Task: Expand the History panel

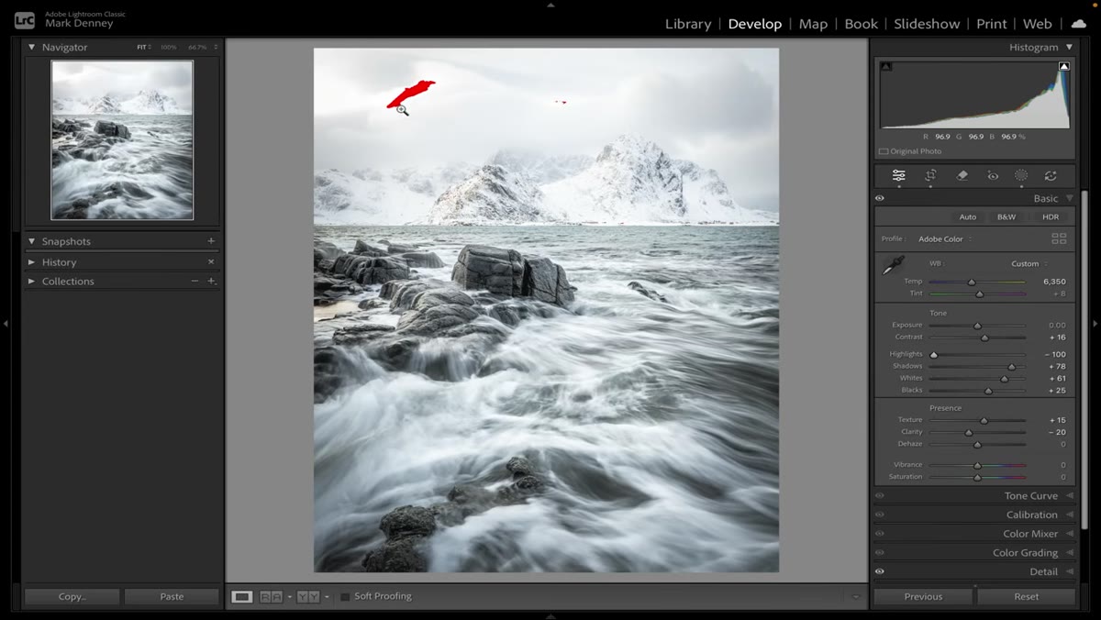Action: tap(31, 262)
